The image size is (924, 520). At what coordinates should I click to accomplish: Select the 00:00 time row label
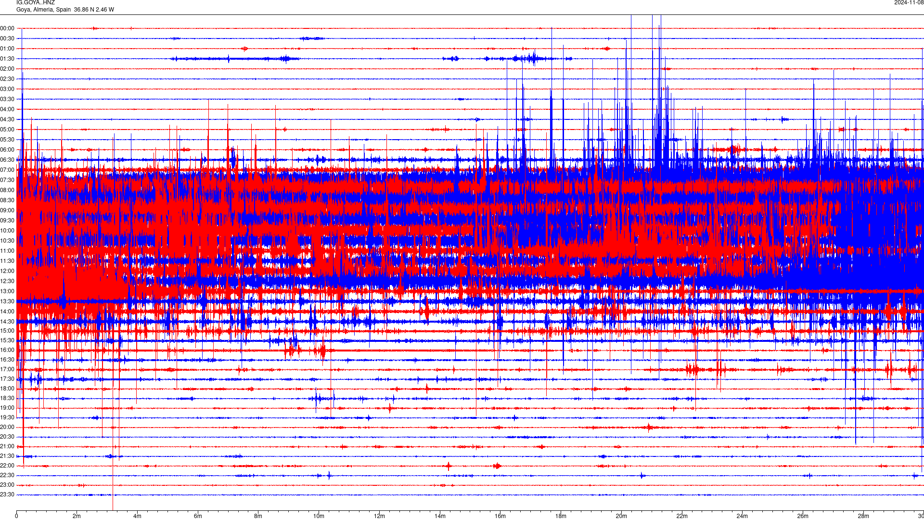coord(7,28)
